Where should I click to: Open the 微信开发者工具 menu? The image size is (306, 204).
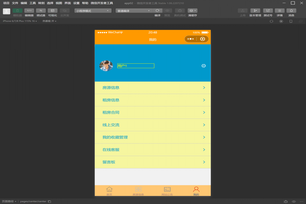click(102, 3)
